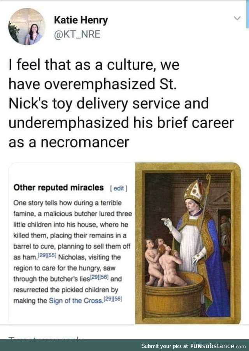The image size is (249, 351).
Task: Open the St. Nicholas painting image
Action: [x=188, y=243]
